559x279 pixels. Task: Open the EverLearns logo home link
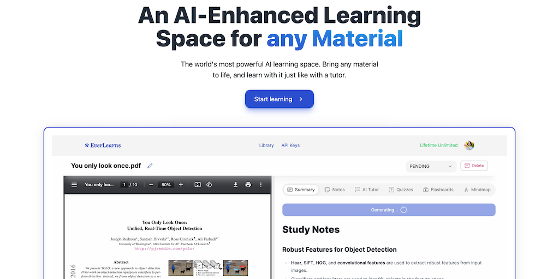pos(103,145)
